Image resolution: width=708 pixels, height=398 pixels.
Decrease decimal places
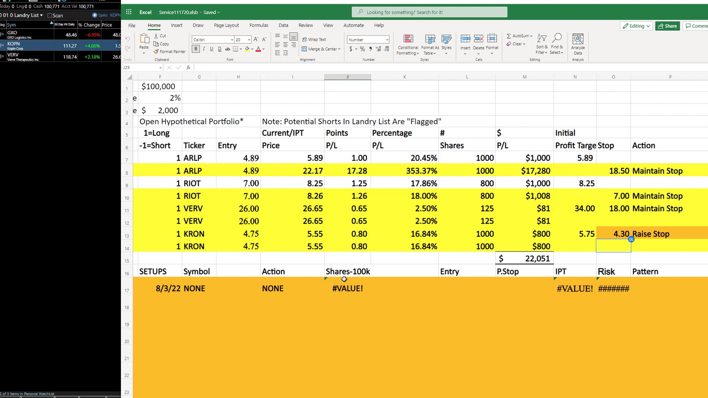pos(386,49)
